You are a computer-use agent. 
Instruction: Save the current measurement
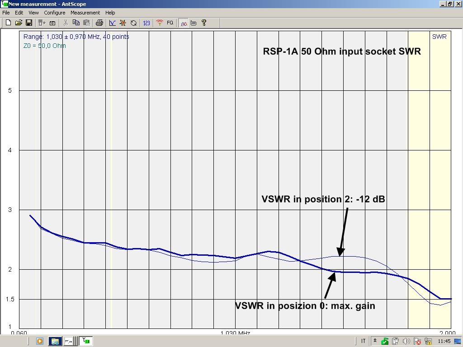pos(29,23)
